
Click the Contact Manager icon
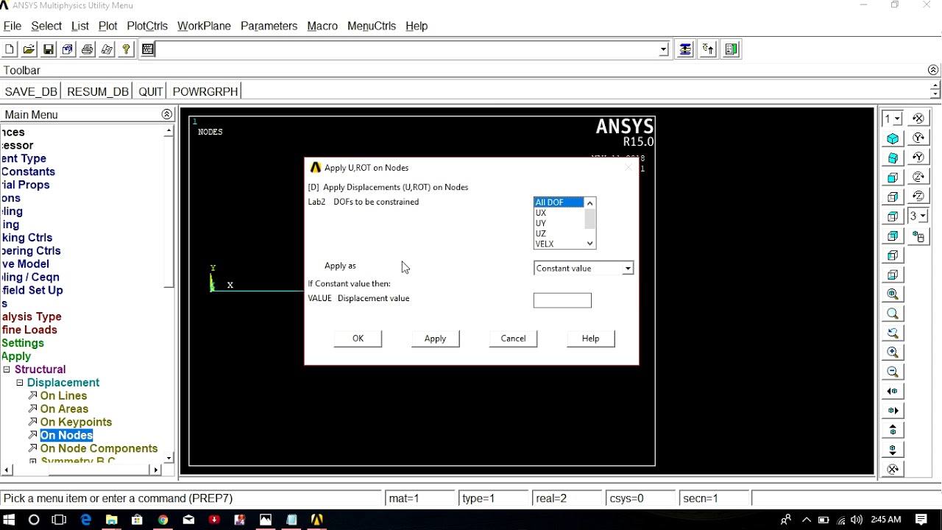point(732,49)
